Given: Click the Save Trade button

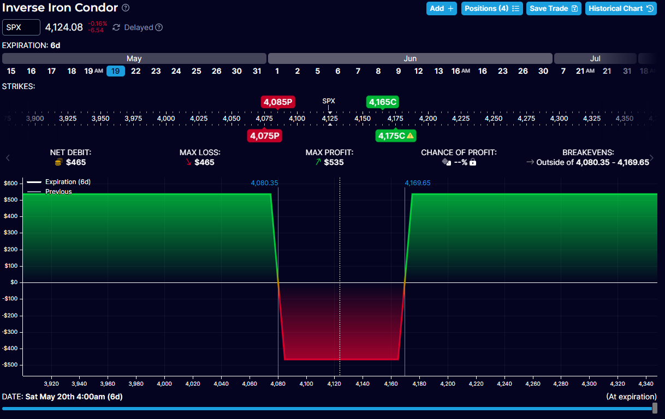Looking at the screenshot, I should pyautogui.click(x=554, y=8).
